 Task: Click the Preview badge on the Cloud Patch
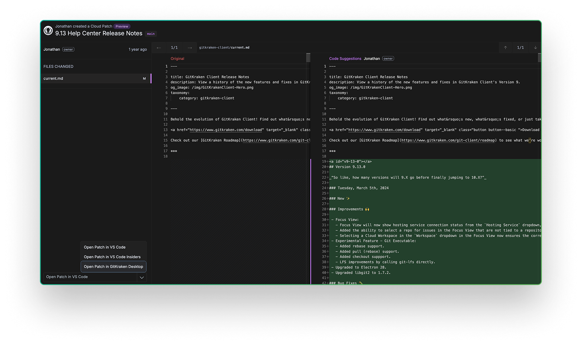tap(122, 26)
